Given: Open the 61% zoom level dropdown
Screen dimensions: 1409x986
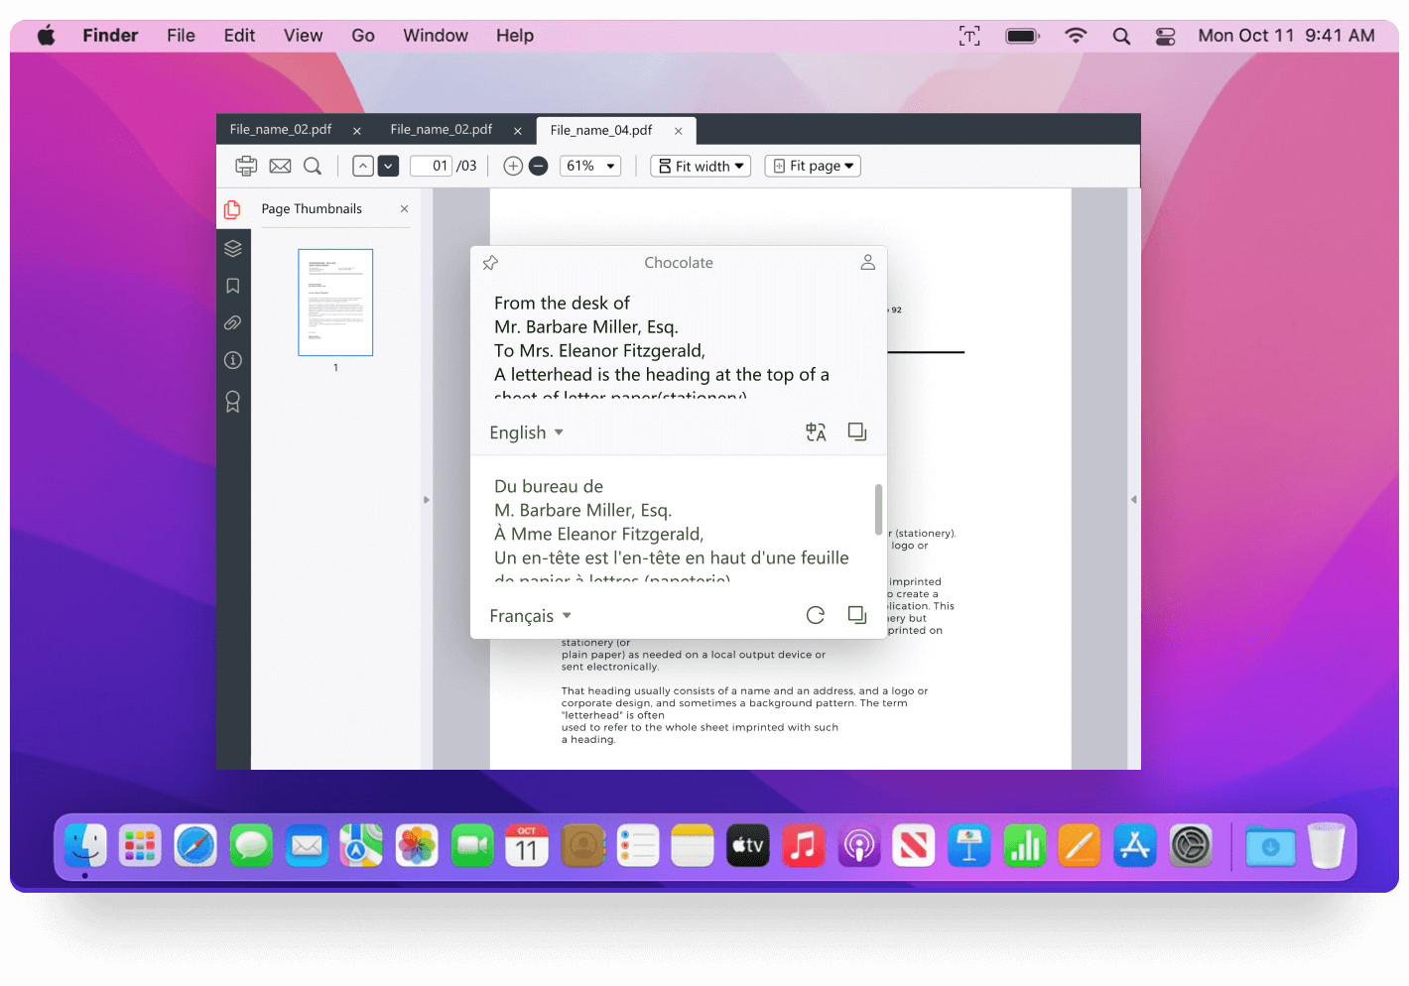Looking at the screenshot, I should (591, 167).
